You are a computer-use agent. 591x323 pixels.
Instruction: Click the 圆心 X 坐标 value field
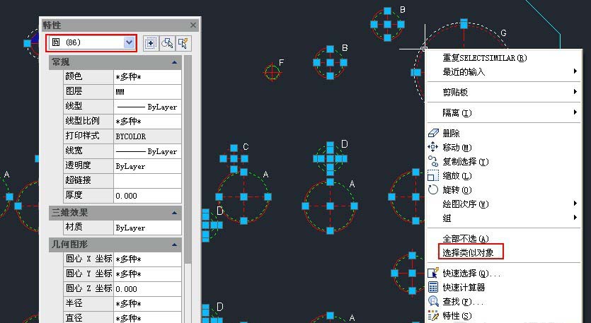coord(147,259)
